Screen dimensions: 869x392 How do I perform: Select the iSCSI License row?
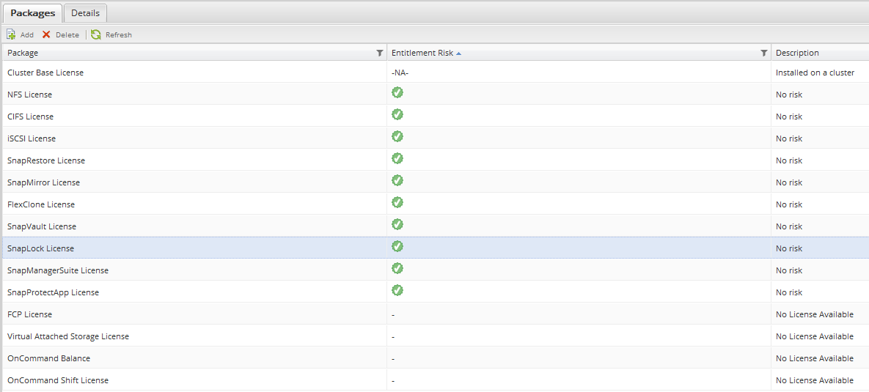(32, 138)
